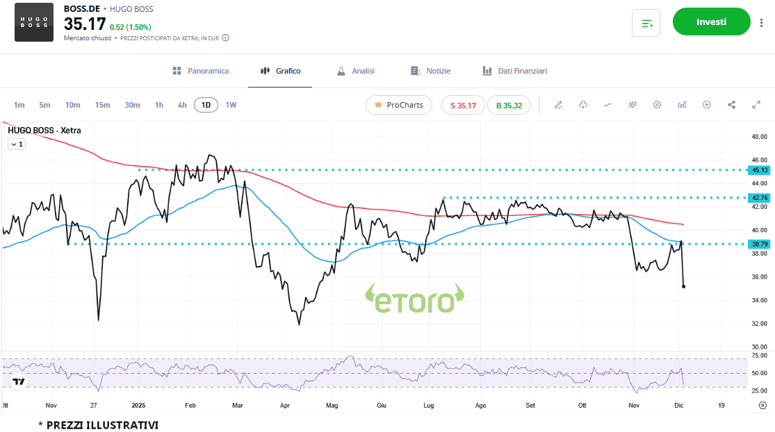Select the 1W timeframe

(x=231, y=105)
